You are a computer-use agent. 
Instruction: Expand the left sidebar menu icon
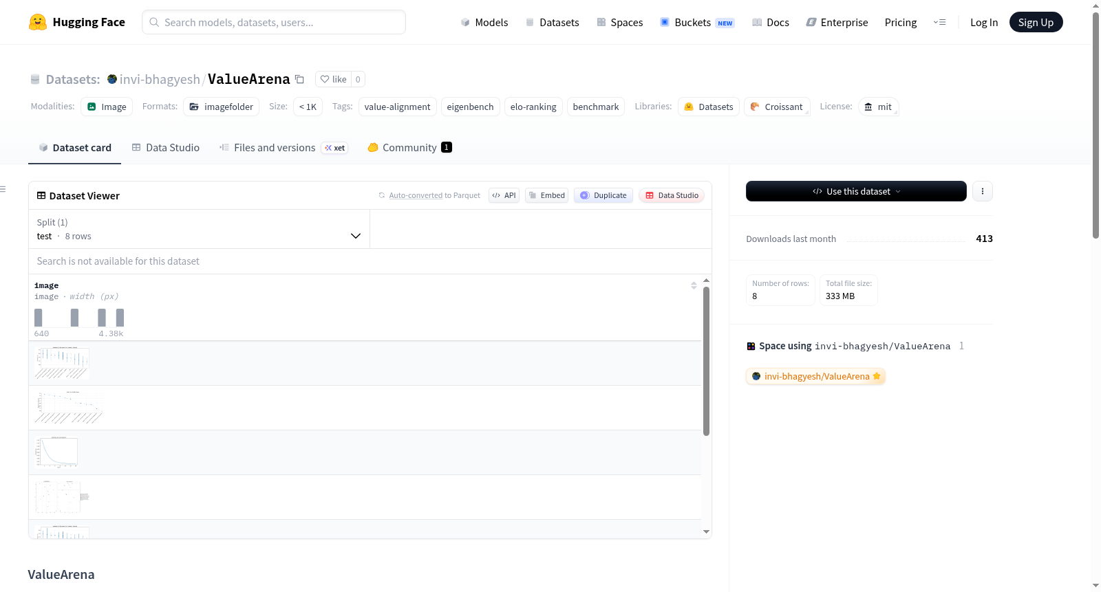tap(3, 189)
